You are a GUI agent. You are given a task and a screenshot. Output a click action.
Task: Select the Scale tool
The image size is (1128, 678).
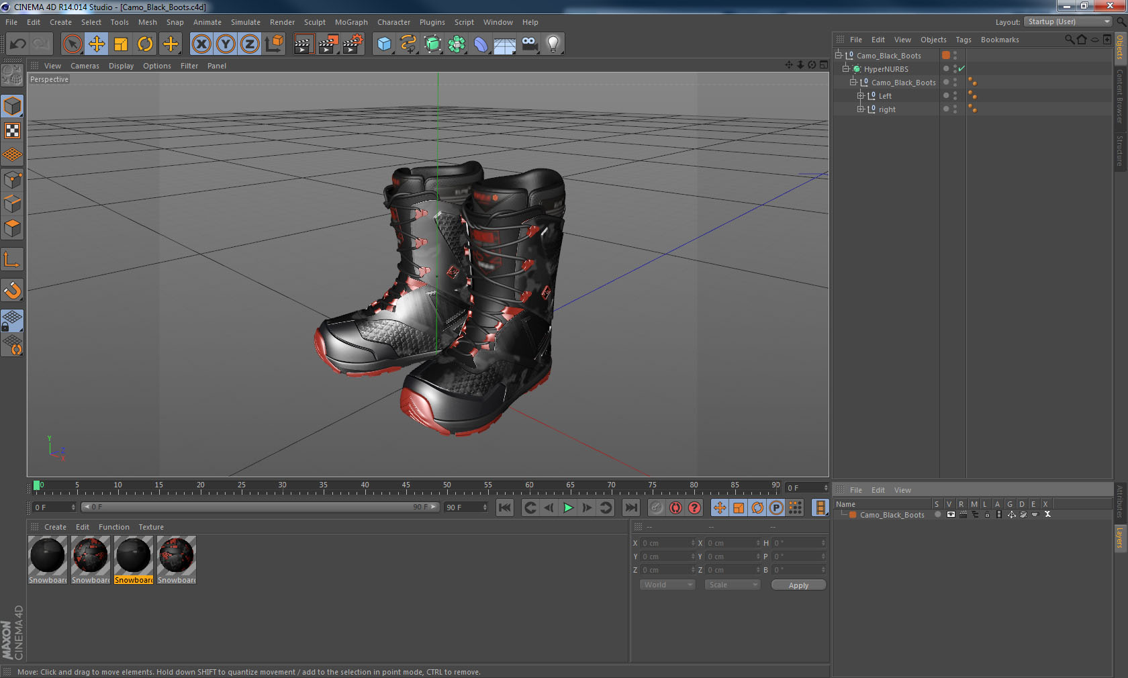(121, 44)
